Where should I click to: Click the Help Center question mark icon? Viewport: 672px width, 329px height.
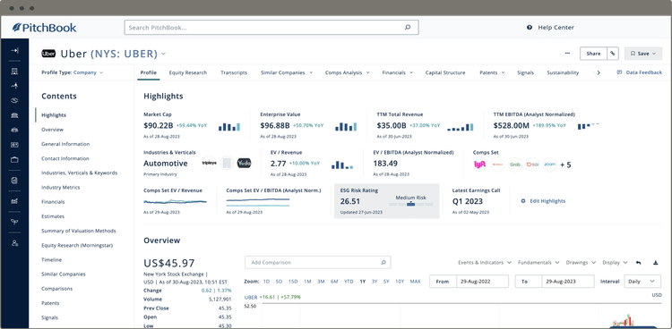530,28
